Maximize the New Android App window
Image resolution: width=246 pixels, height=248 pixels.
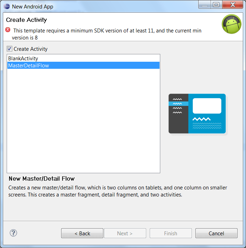pyautogui.click(x=216, y=5)
